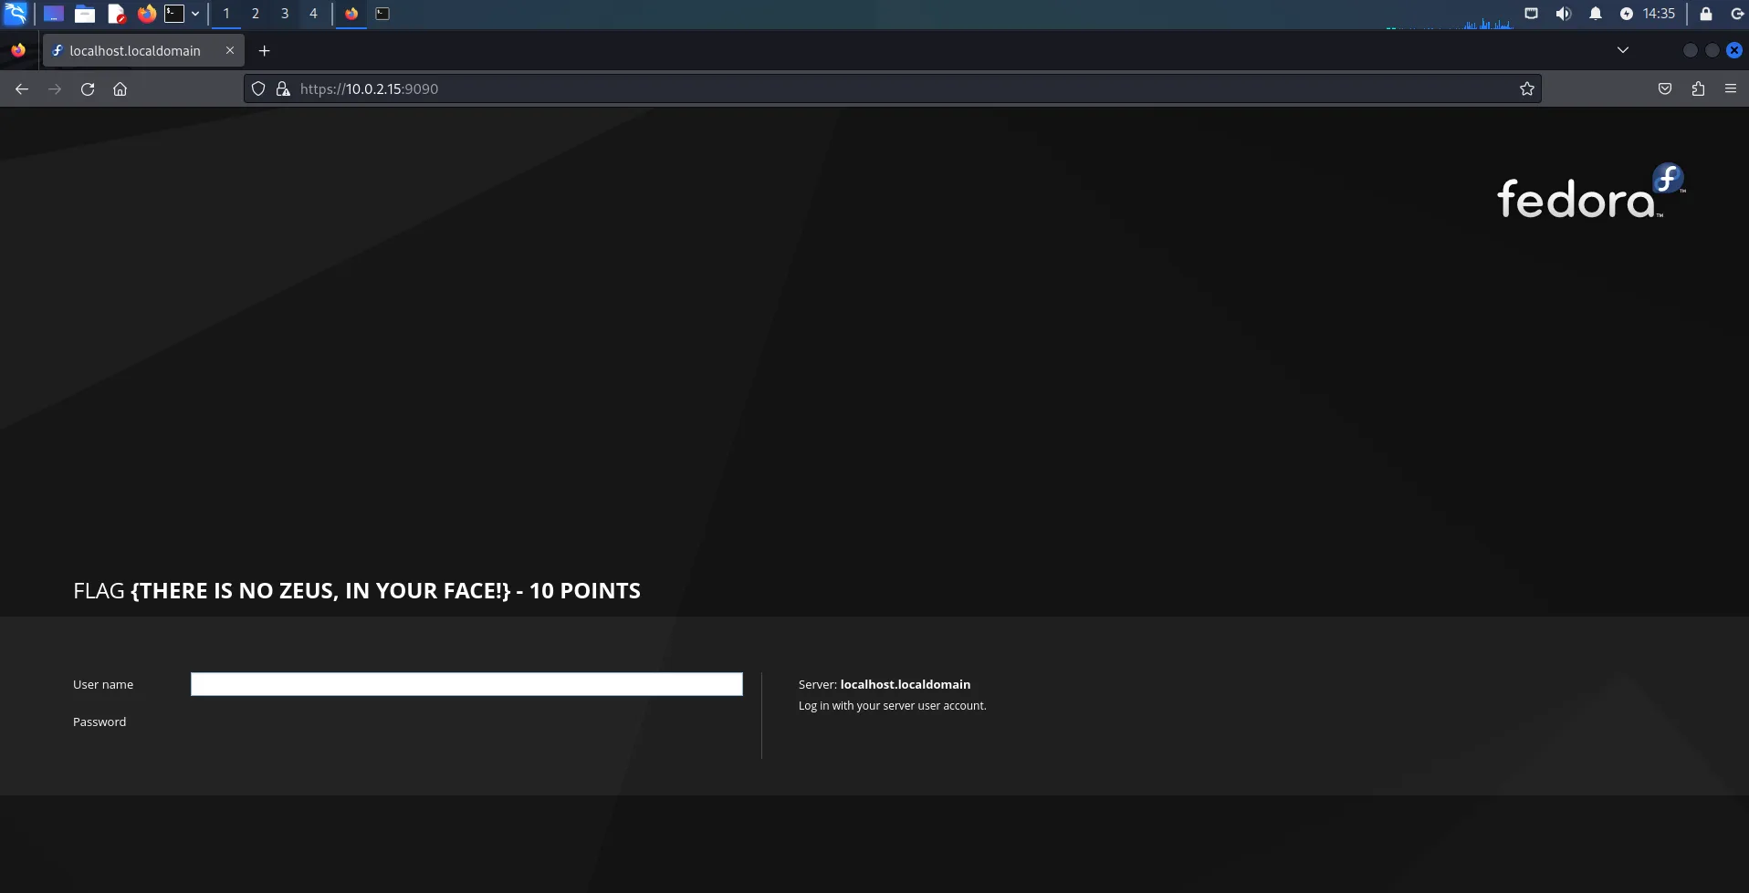Click the Kali dragon applications menu
This screenshot has height=893, width=1749.
[x=14, y=13]
